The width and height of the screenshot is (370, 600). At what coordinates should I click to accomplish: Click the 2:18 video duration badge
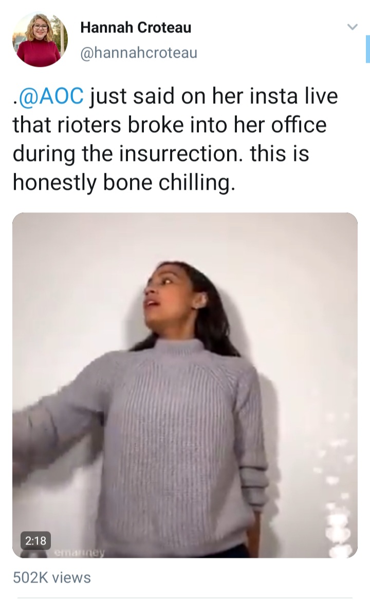(35, 541)
